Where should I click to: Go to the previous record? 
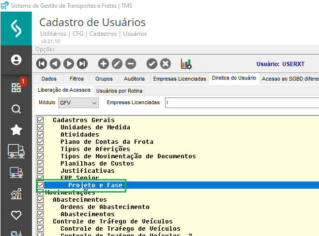click(x=55, y=64)
